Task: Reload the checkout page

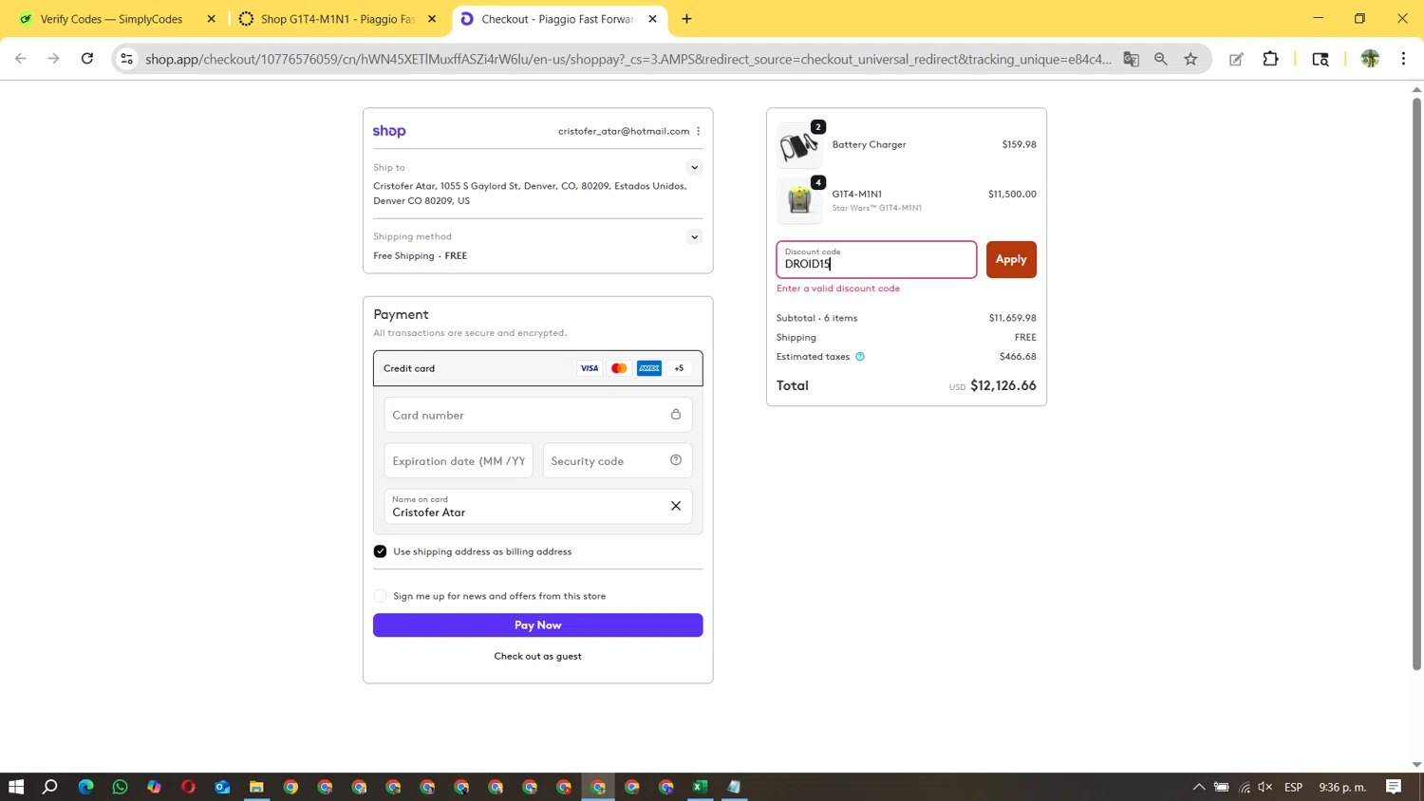Action: [87, 59]
